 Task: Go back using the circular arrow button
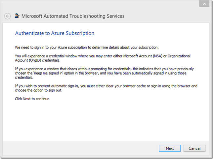[7, 16]
